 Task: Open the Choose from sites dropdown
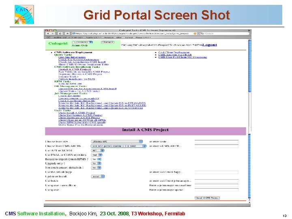117,142
